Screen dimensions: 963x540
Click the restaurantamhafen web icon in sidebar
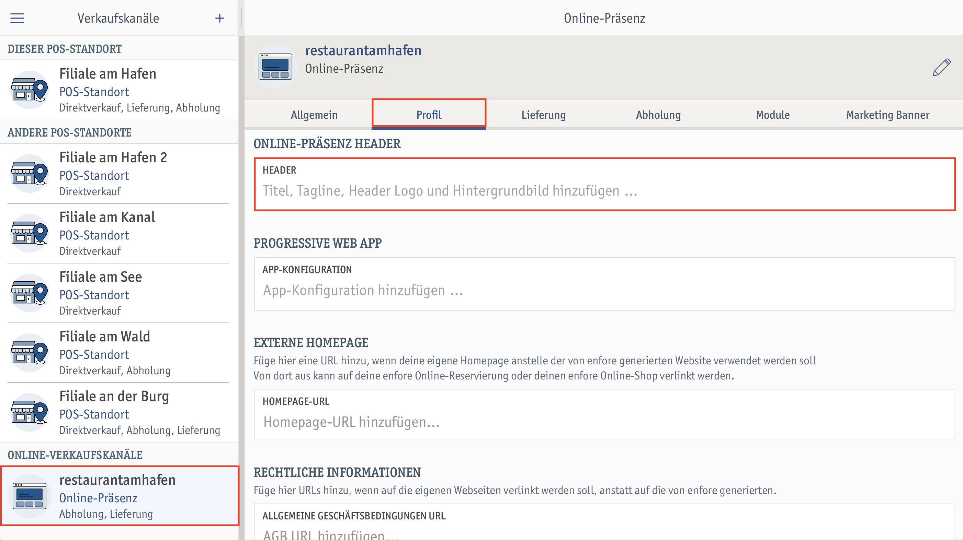point(30,496)
